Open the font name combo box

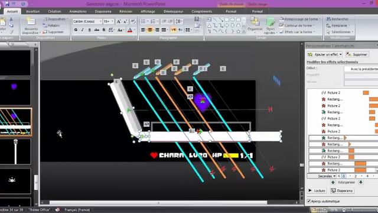(87, 21)
